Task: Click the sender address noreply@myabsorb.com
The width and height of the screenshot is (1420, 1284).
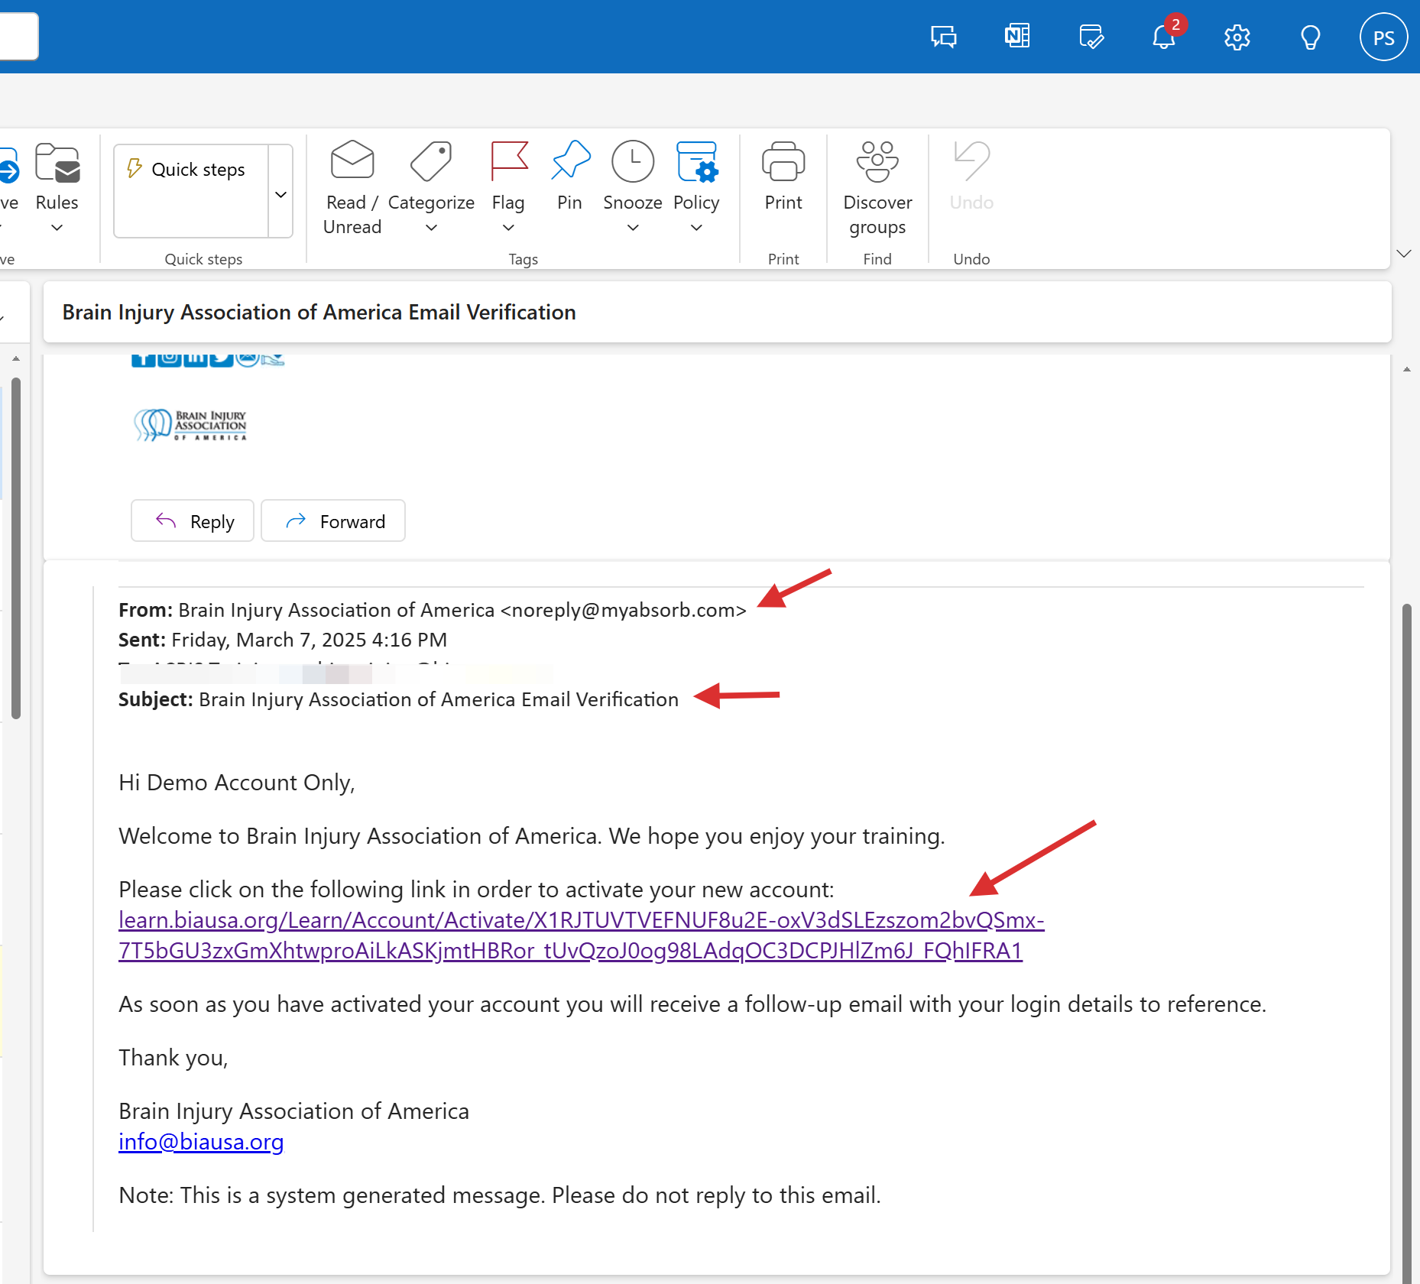Action: tap(623, 611)
